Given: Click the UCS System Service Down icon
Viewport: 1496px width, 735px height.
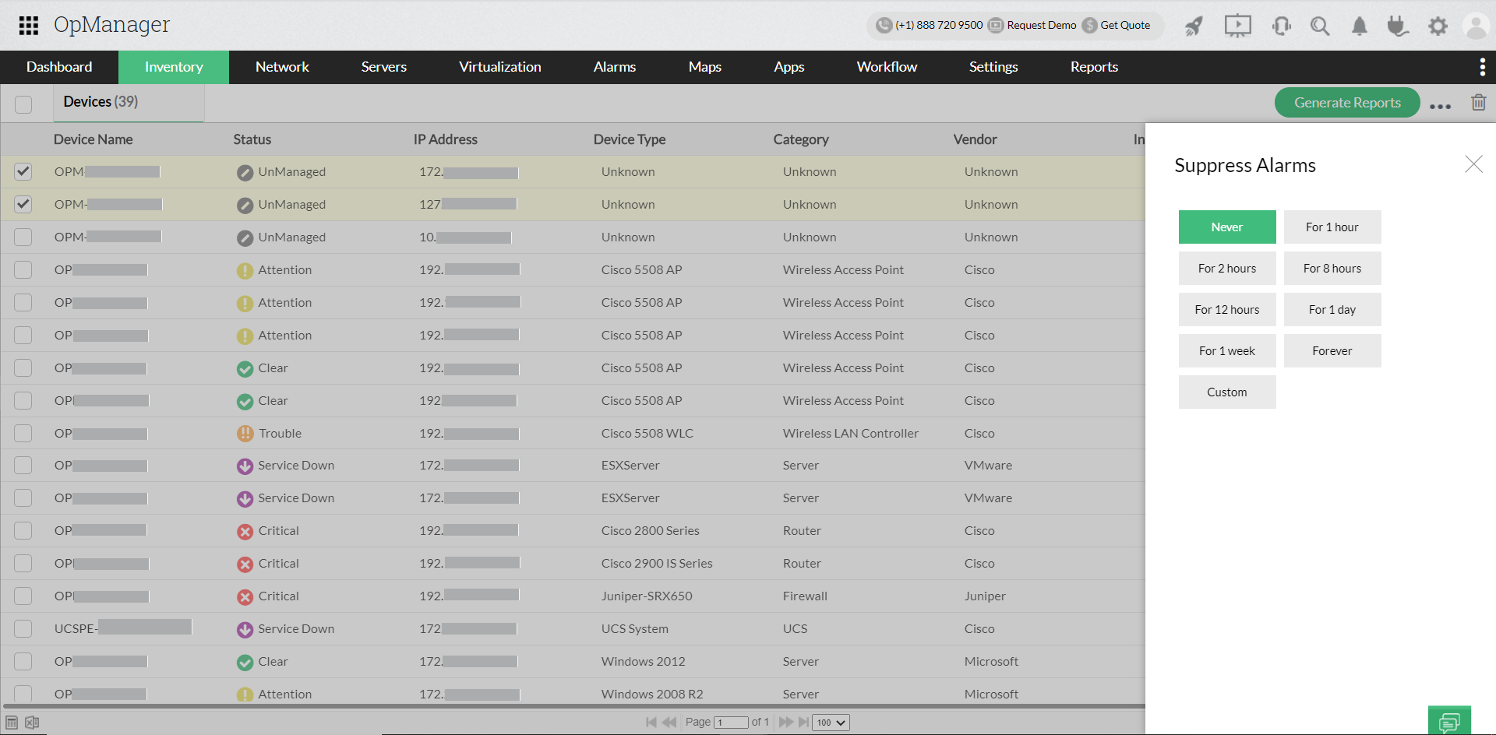Looking at the screenshot, I should tap(245, 629).
